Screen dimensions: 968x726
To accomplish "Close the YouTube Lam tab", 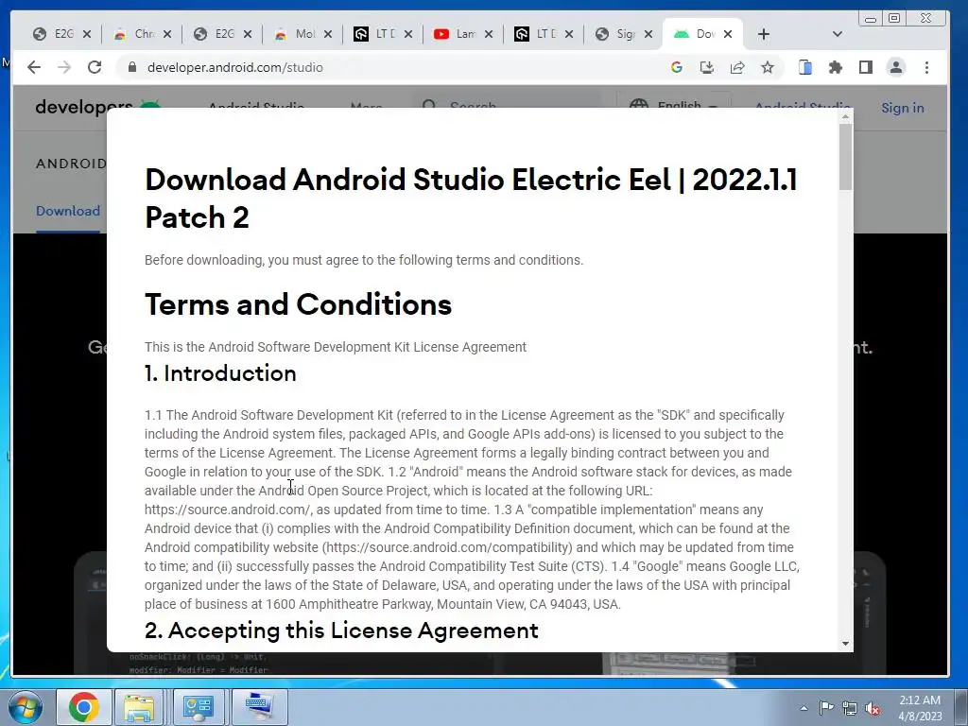I will (489, 34).
